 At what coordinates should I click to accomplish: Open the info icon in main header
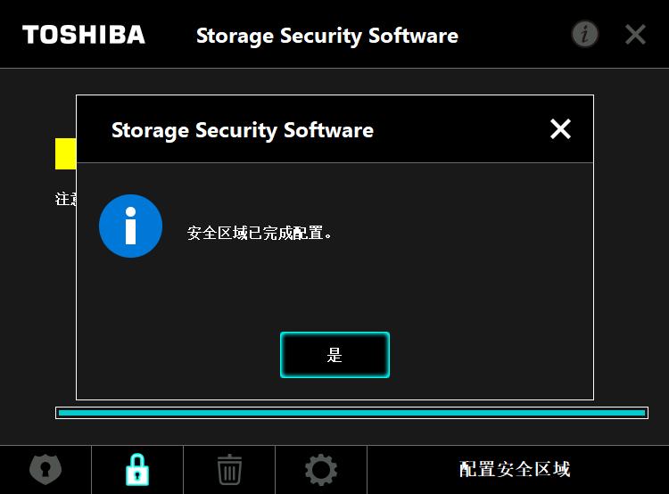584,34
